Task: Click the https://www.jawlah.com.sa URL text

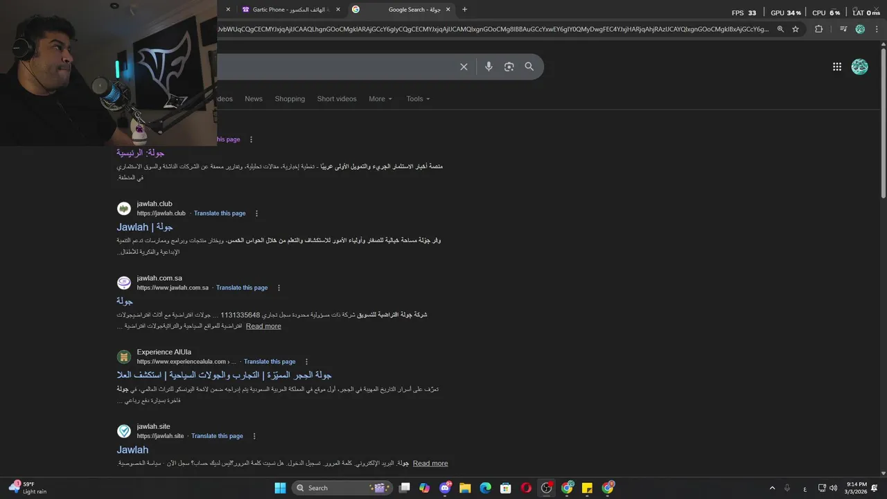Action: click(x=173, y=288)
